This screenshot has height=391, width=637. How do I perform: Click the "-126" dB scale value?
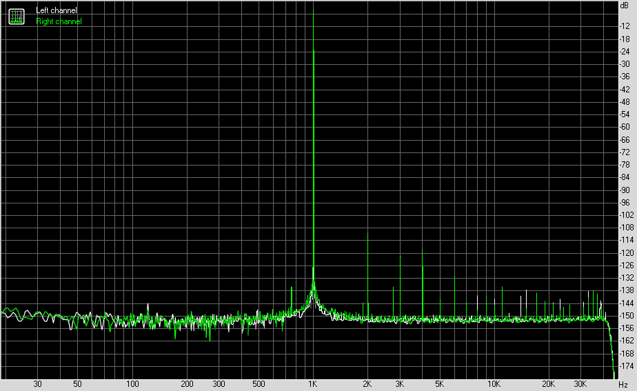pyautogui.click(x=627, y=265)
